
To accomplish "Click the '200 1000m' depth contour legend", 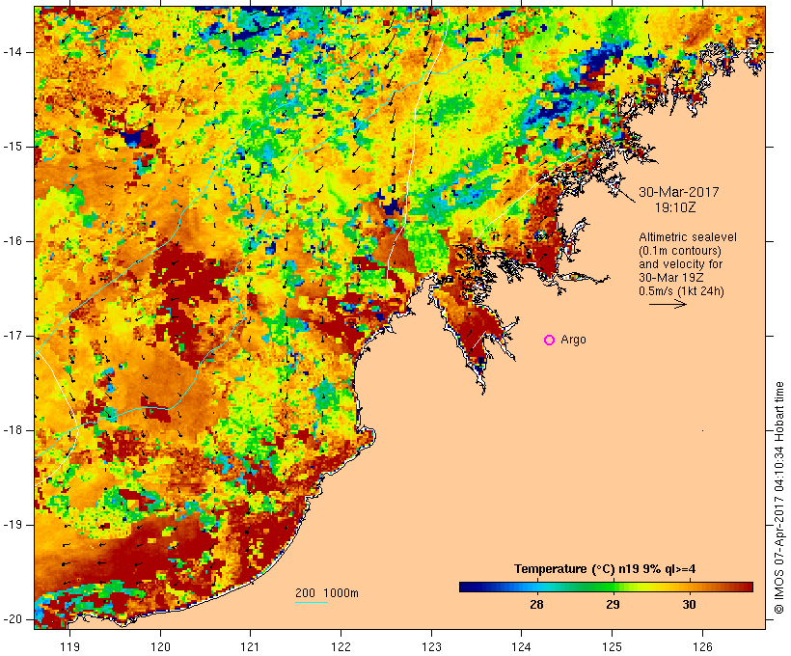I will tap(327, 593).
